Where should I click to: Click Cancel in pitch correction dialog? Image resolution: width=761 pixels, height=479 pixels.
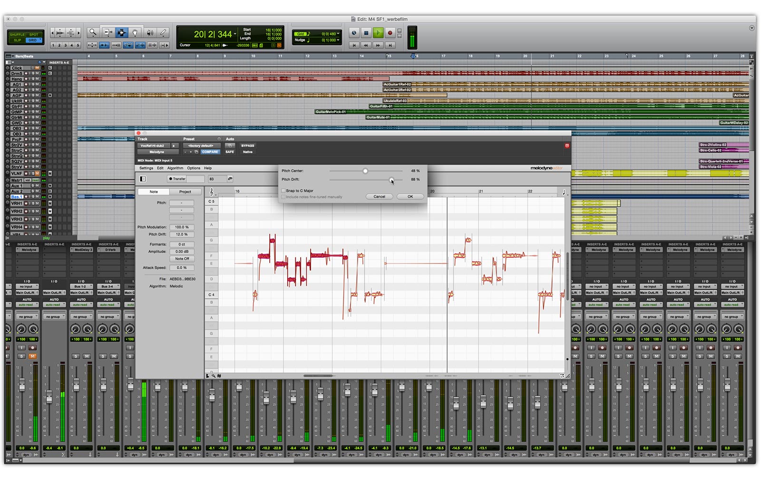[379, 196]
